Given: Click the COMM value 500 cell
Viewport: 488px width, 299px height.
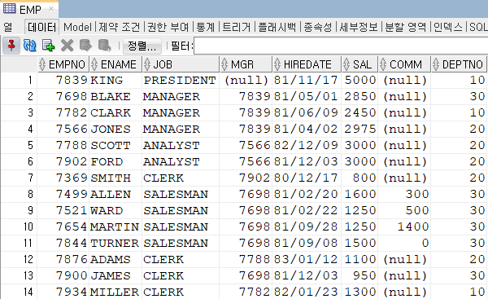Looking at the screenshot, I should click(404, 210).
